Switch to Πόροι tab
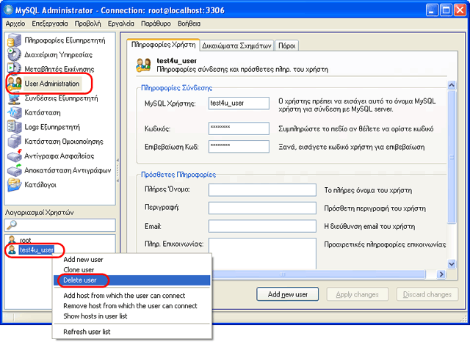This screenshot has height=342, width=470. click(286, 46)
